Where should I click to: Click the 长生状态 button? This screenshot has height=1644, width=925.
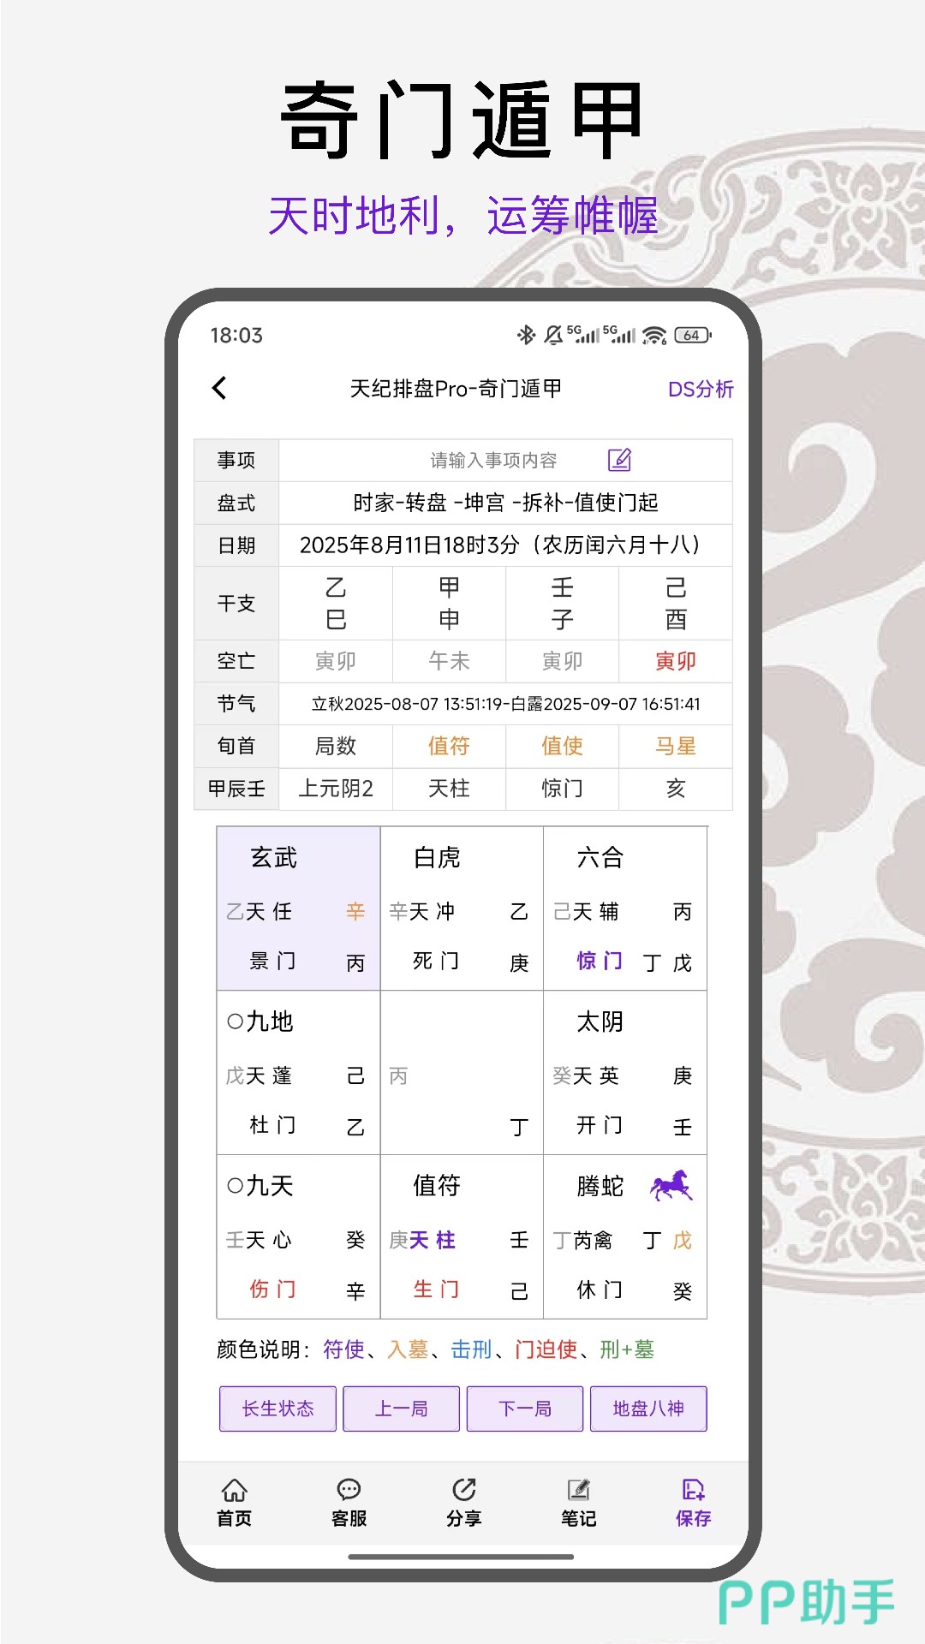[x=277, y=1409]
